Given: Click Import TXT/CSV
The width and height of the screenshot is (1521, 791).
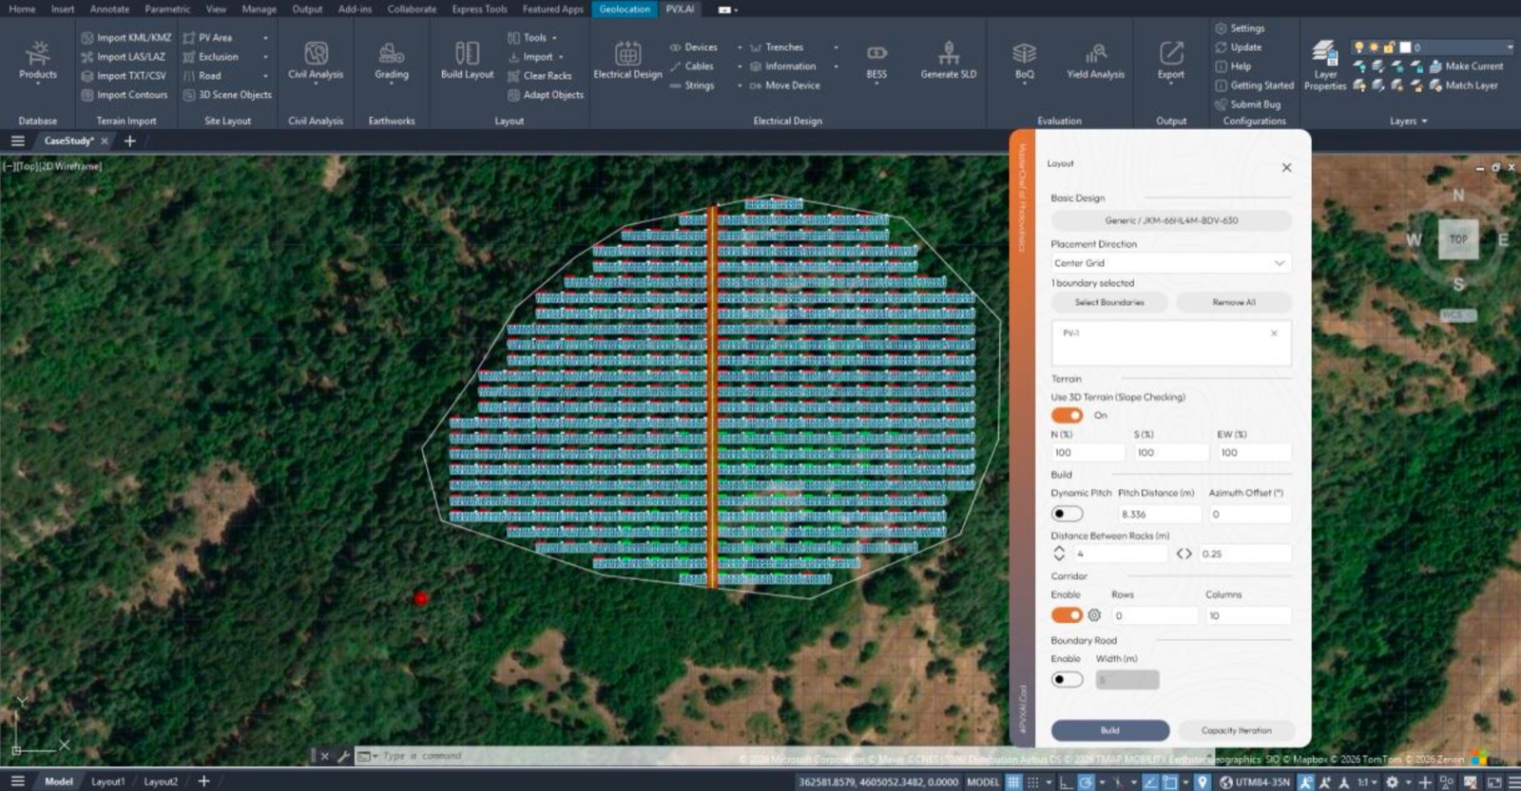Looking at the screenshot, I should (x=123, y=76).
